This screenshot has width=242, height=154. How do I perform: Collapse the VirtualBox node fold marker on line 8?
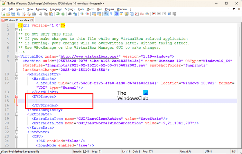click(x=16, y=56)
